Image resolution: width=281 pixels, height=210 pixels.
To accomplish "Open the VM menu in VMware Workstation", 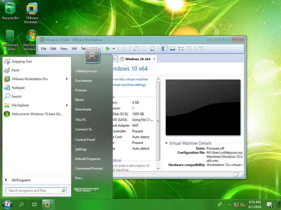I will click(x=74, y=49).
